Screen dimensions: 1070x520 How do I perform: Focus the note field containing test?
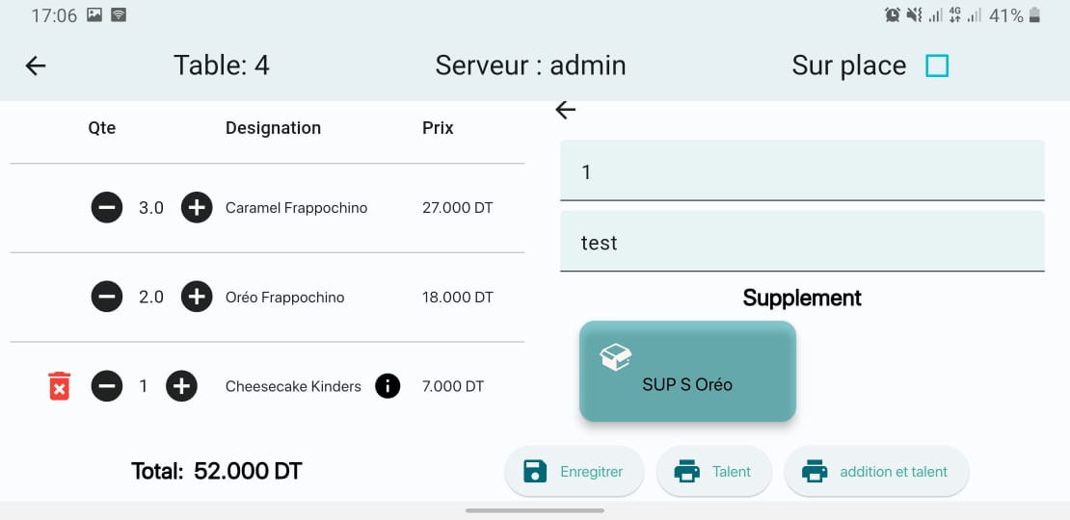click(802, 242)
